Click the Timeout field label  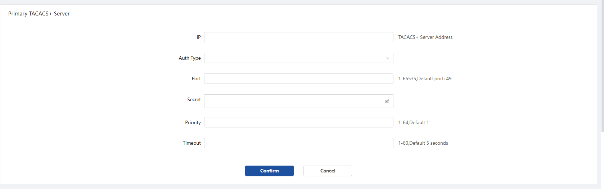click(x=192, y=143)
